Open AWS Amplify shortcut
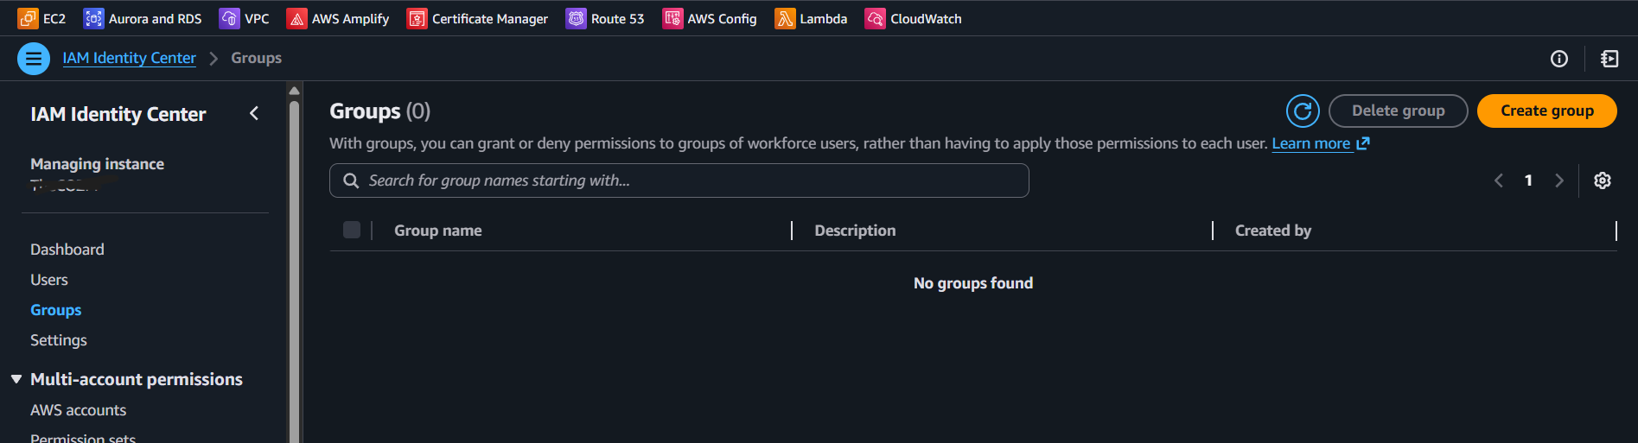The width and height of the screenshot is (1638, 443). click(338, 18)
